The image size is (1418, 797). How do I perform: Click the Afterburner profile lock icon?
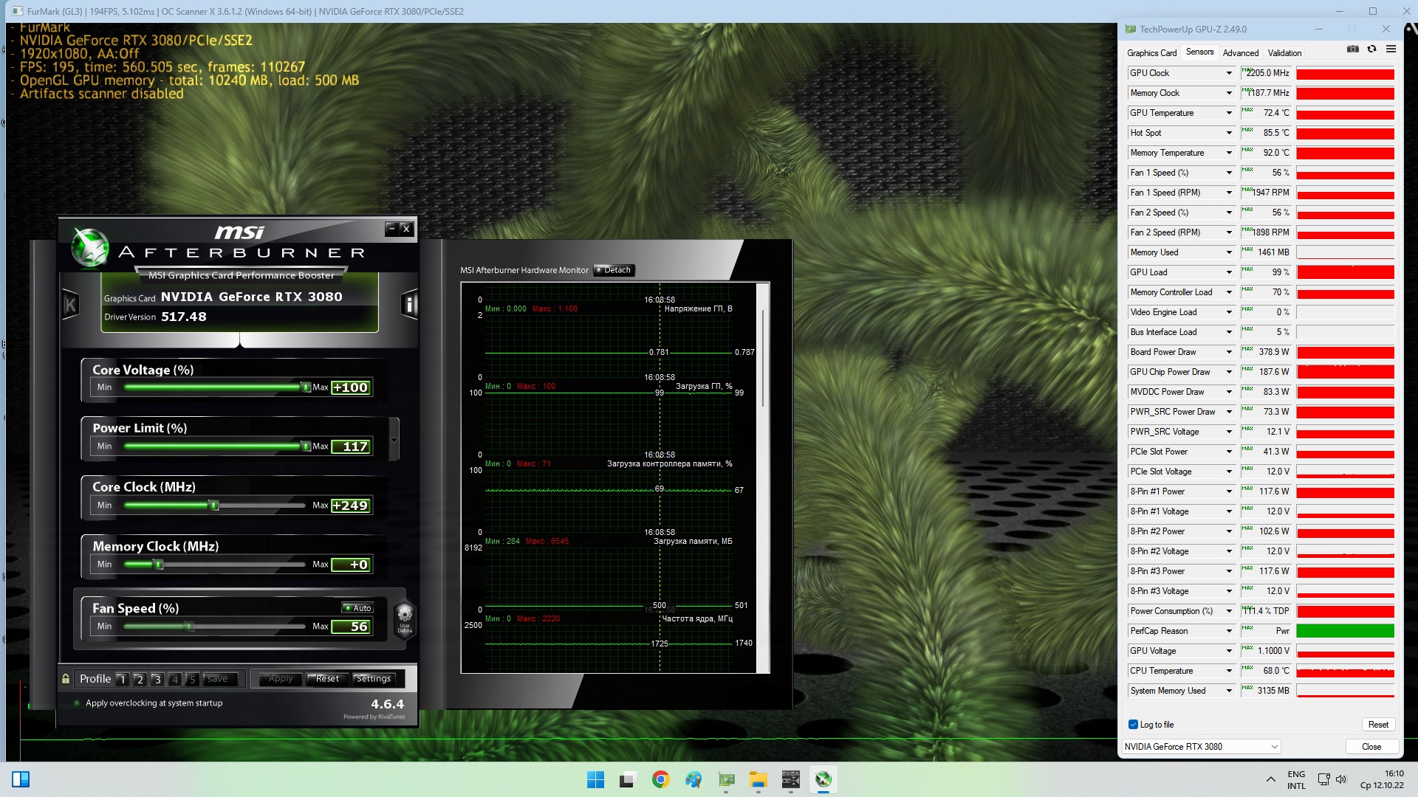point(66,679)
